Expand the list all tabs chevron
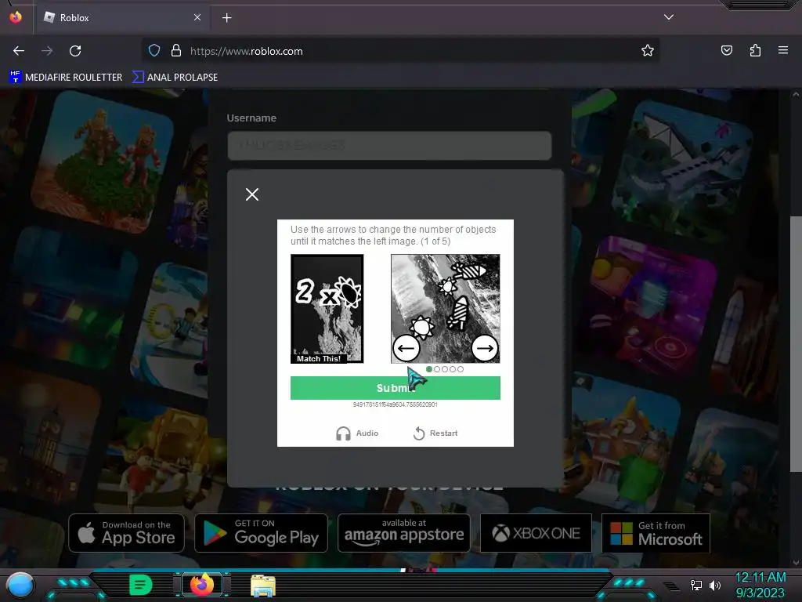This screenshot has height=602, width=802. (669, 17)
